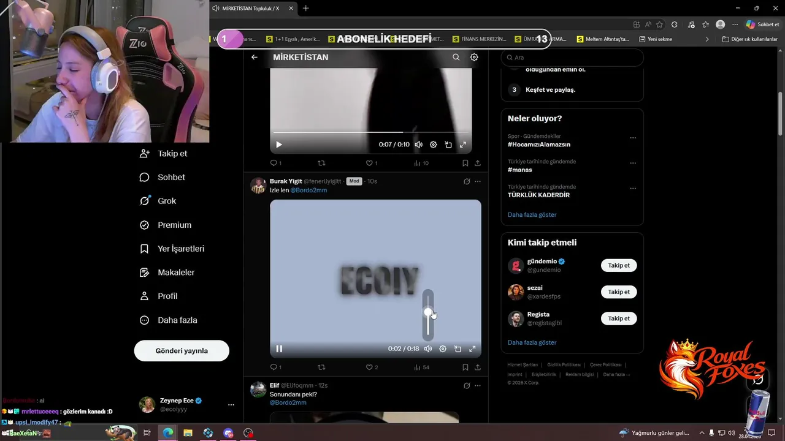Open the @Bordo2mm mention in Burak's post

point(308,190)
